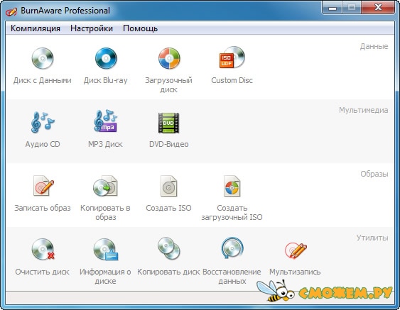Close the BurnAware Professional window
The image size is (400, 310).
point(378,8)
